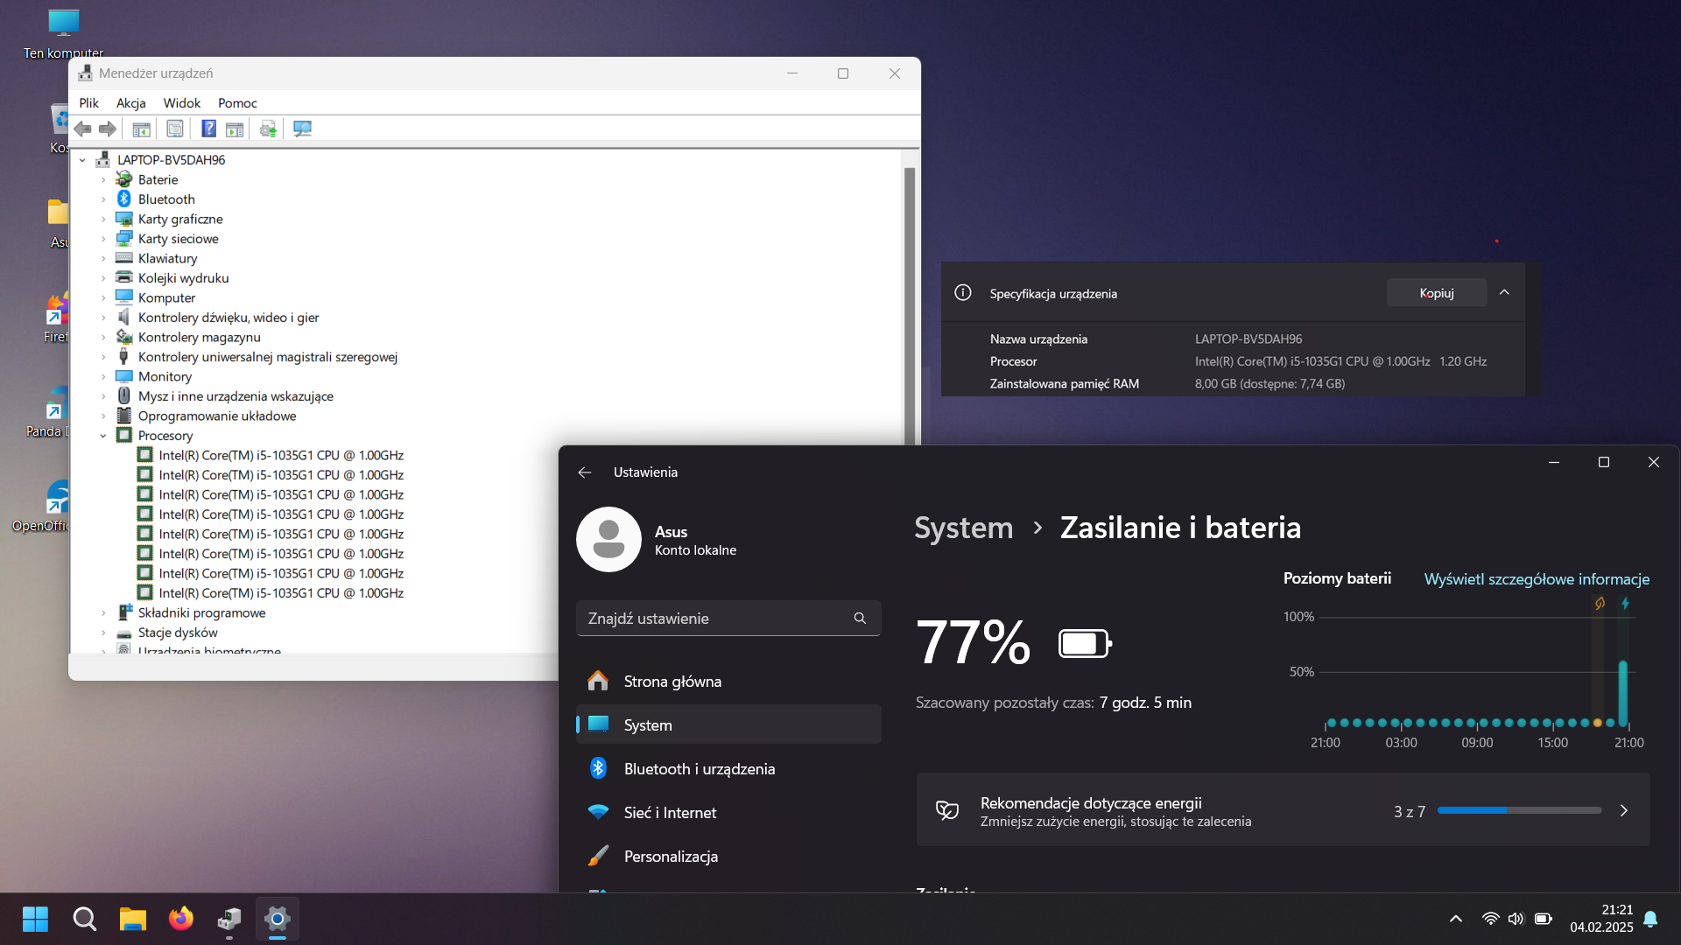This screenshot has height=945, width=1681.
Task: Click the scan for hardware changes icon
Action: 302,129
